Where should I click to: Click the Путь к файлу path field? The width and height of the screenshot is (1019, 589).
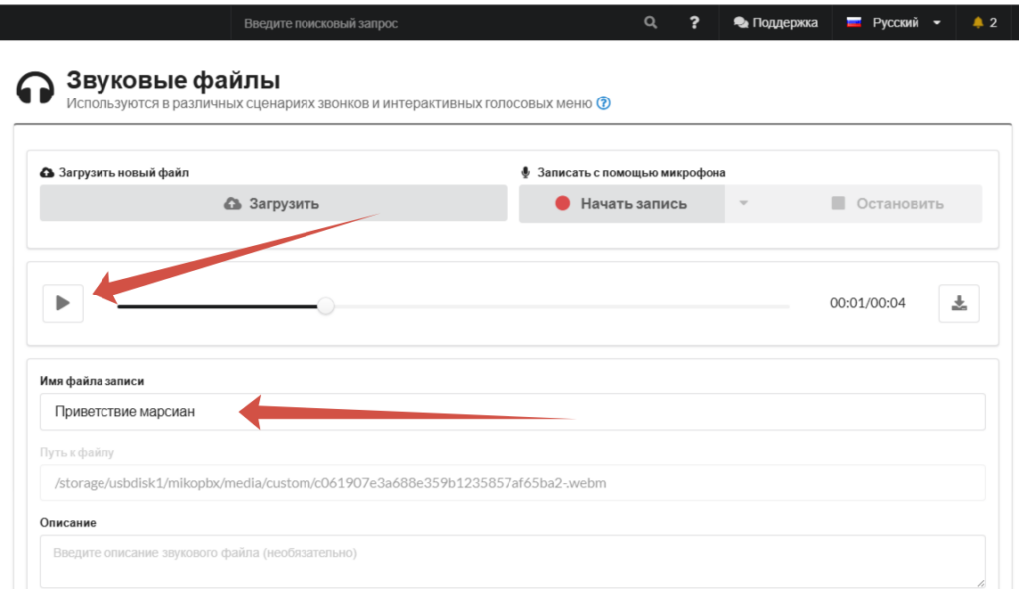pyautogui.click(x=512, y=483)
